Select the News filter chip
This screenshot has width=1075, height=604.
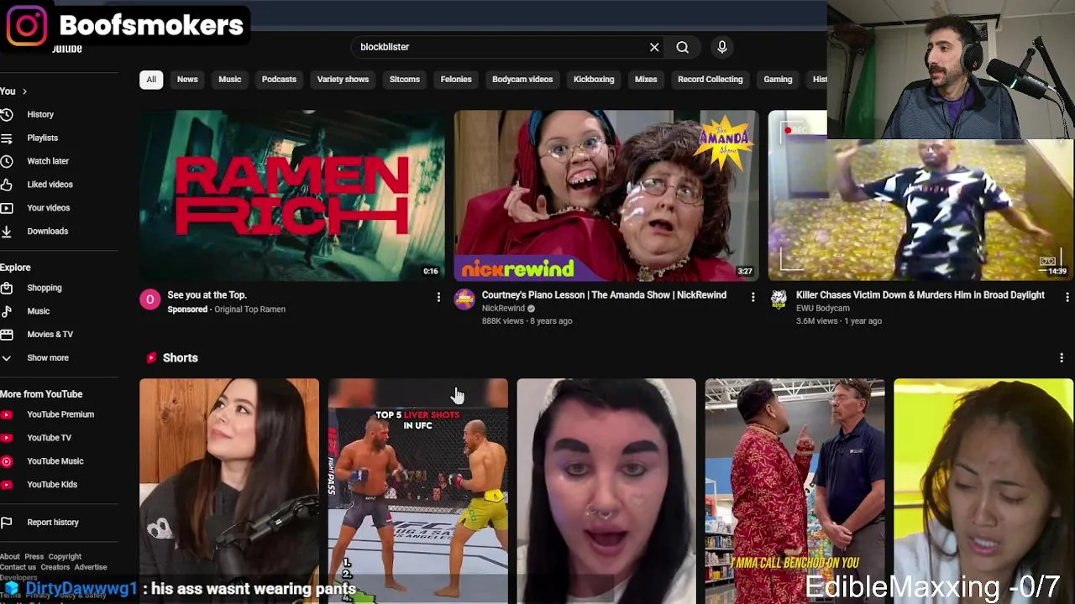(x=187, y=80)
